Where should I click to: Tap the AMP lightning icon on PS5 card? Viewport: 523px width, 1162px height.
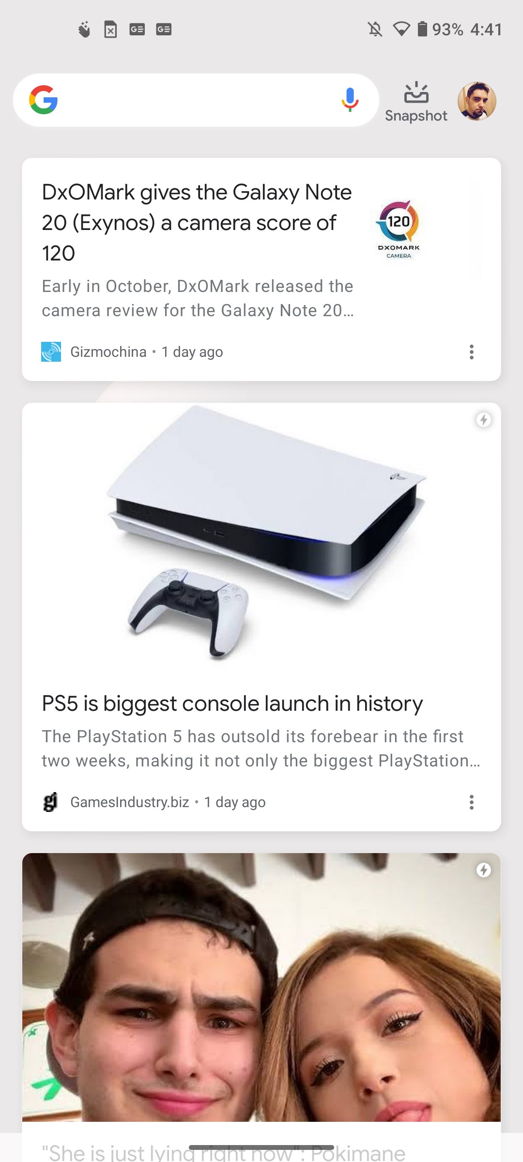[x=483, y=419]
